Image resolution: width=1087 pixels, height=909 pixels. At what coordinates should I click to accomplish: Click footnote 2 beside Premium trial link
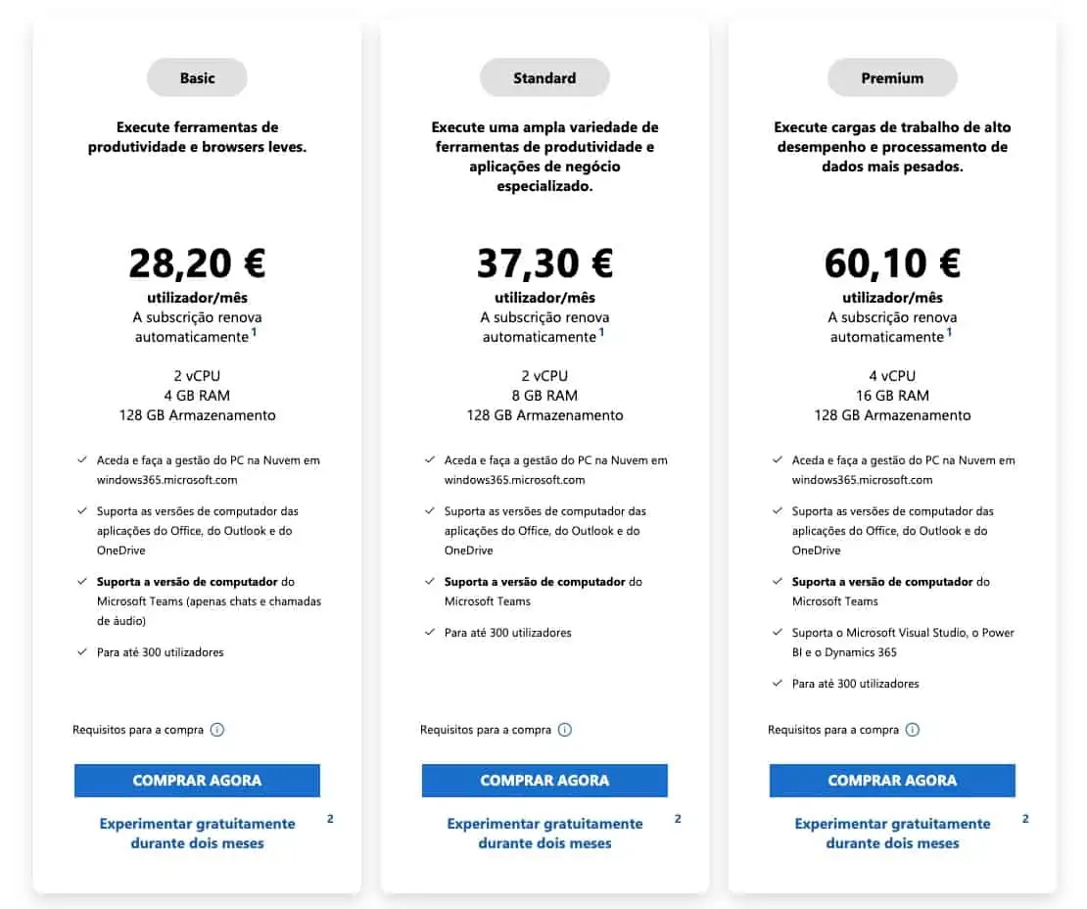[x=1025, y=819]
